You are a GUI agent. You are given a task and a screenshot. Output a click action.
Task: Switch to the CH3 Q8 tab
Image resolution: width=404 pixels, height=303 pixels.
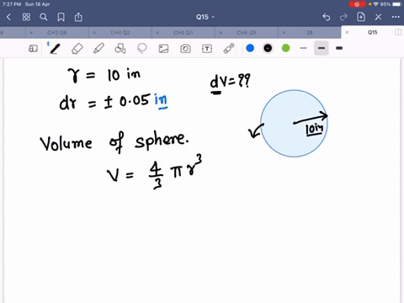(57, 33)
